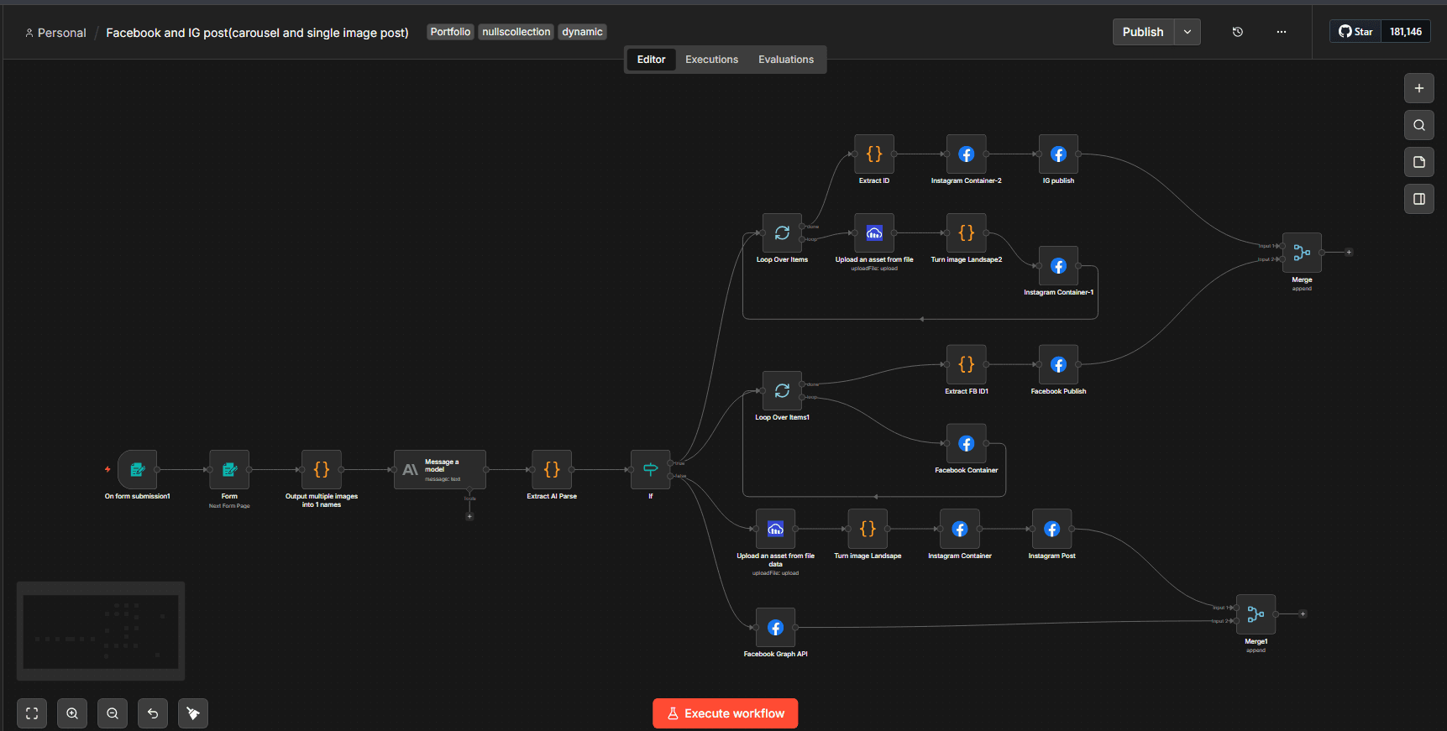The image size is (1447, 731).
Task: Open the 181,146 star count link
Action: [x=1406, y=32]
